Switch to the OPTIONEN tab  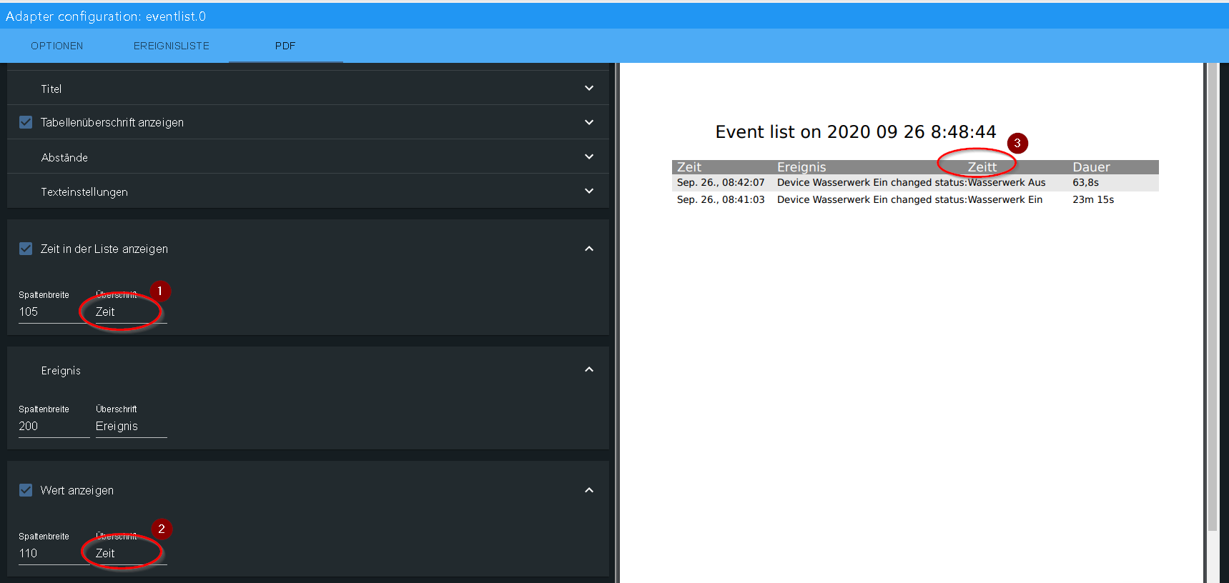(57, 46)
